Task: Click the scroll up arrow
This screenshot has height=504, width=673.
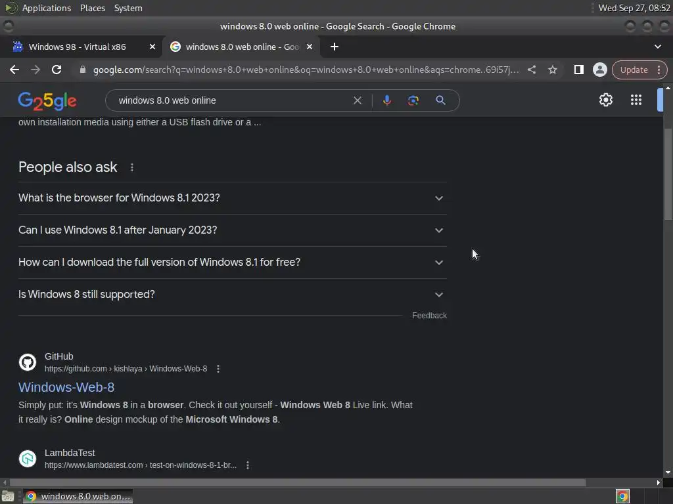Action: [668, 87]
